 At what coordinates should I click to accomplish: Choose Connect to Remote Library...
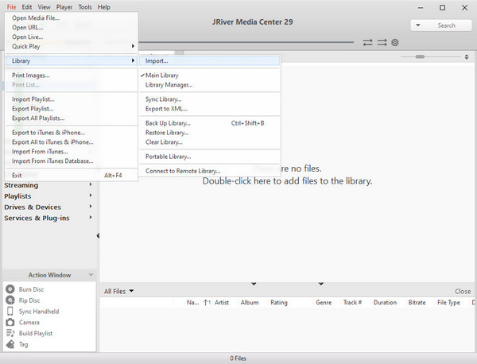[210, 171]
